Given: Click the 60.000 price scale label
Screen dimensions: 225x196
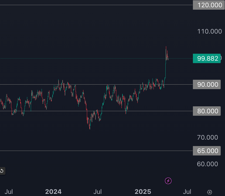Looking at the screenshot, I should click(x=207, y=164).
